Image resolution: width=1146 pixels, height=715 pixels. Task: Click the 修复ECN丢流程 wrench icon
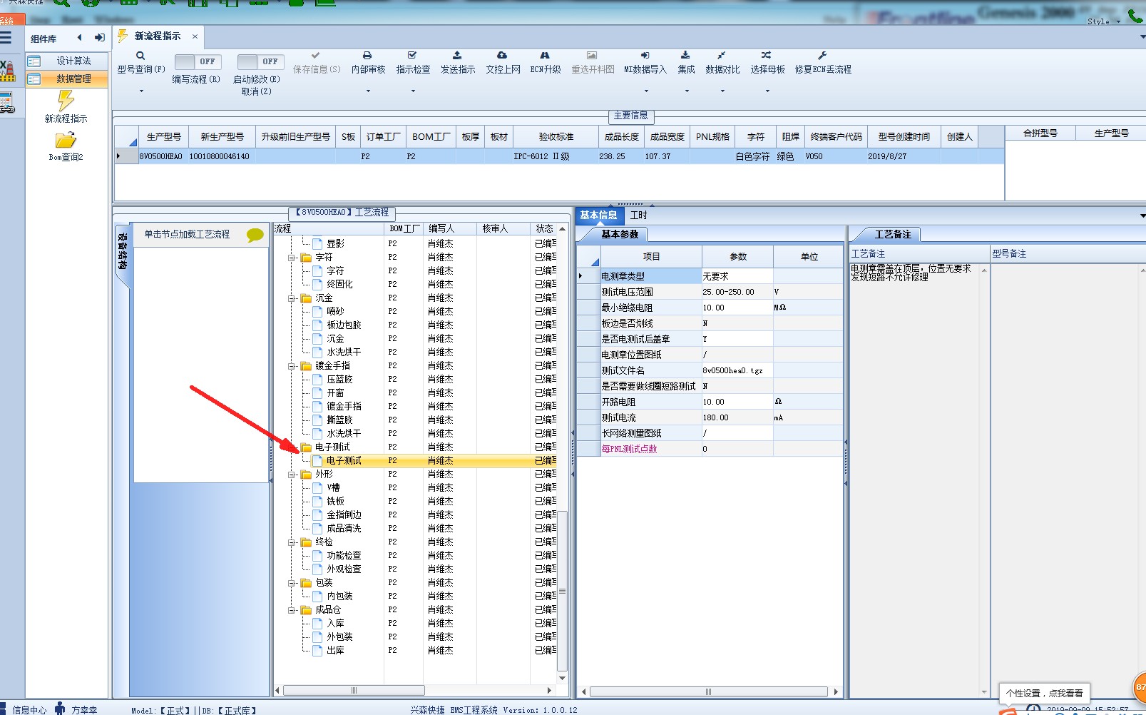tap(822, 55)
